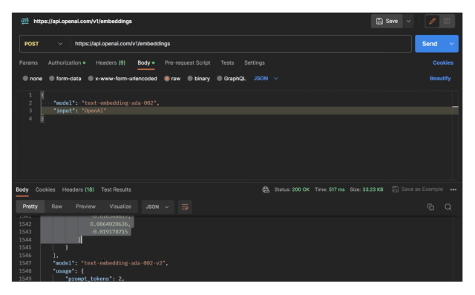Open the Pre-request Script tab
475x295 pixels.
point(188,62)
